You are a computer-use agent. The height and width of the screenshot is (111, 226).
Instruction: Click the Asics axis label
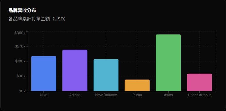168,95
